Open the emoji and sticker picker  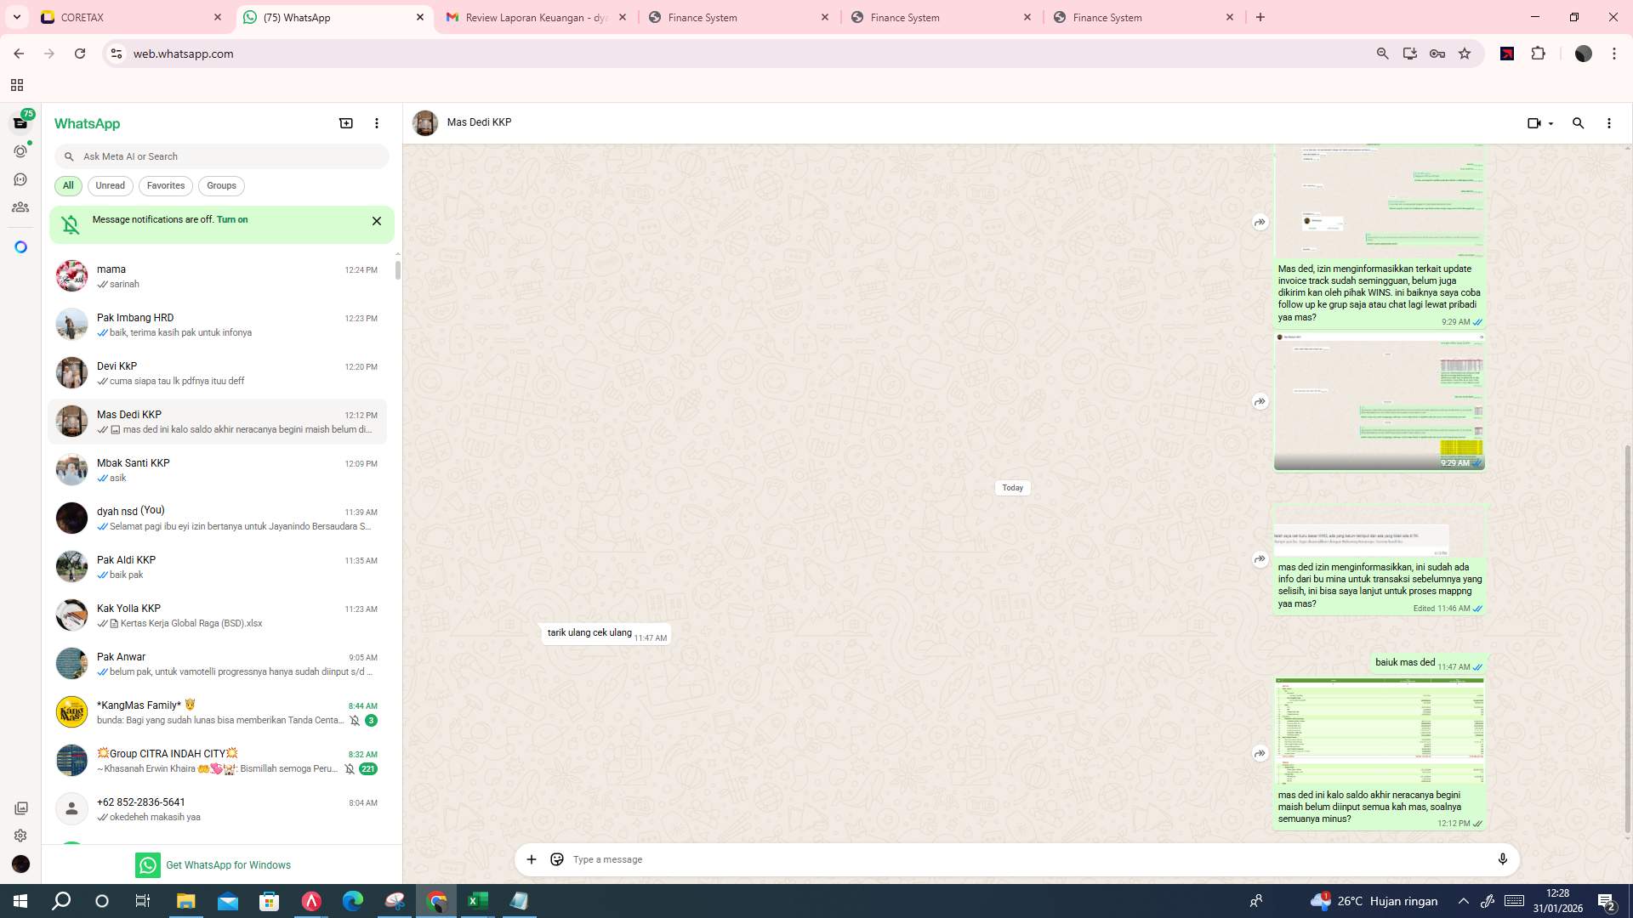coord(557,859)
